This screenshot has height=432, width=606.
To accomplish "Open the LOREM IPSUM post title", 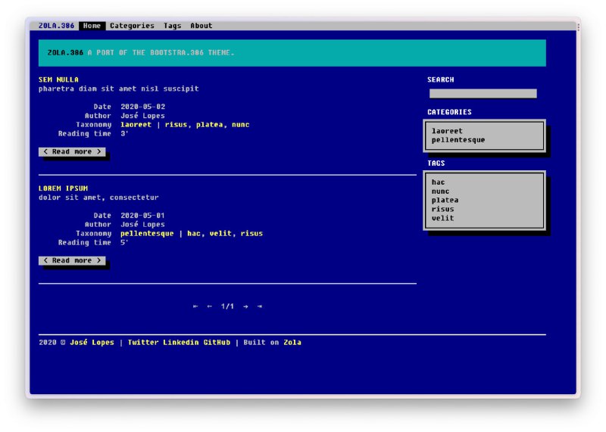I will click(x=63, y=188).
